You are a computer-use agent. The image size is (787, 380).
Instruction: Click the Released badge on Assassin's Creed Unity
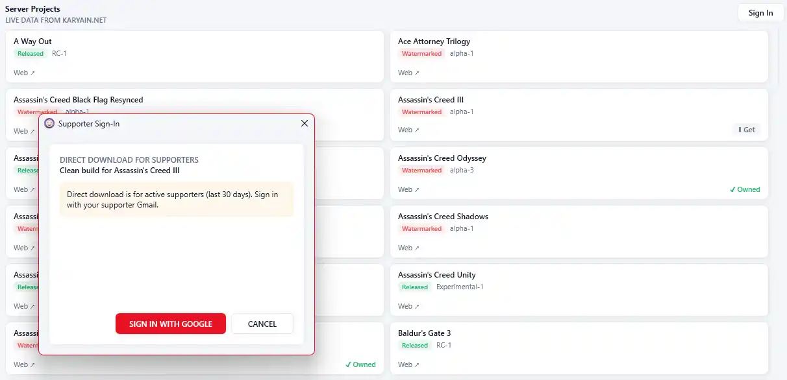pos(415,287)
